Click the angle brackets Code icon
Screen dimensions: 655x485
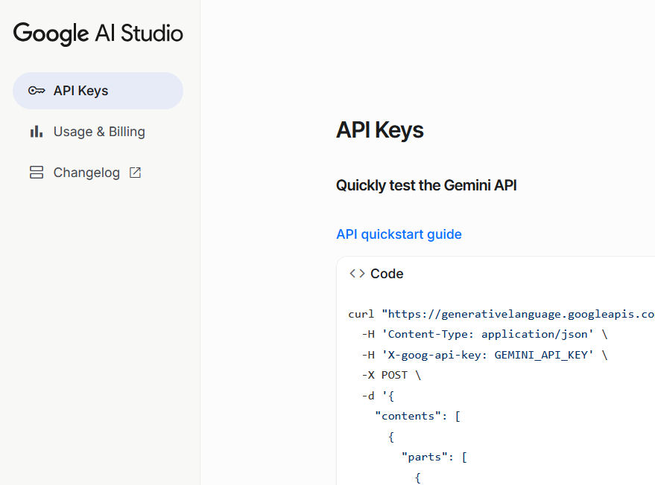357,274
